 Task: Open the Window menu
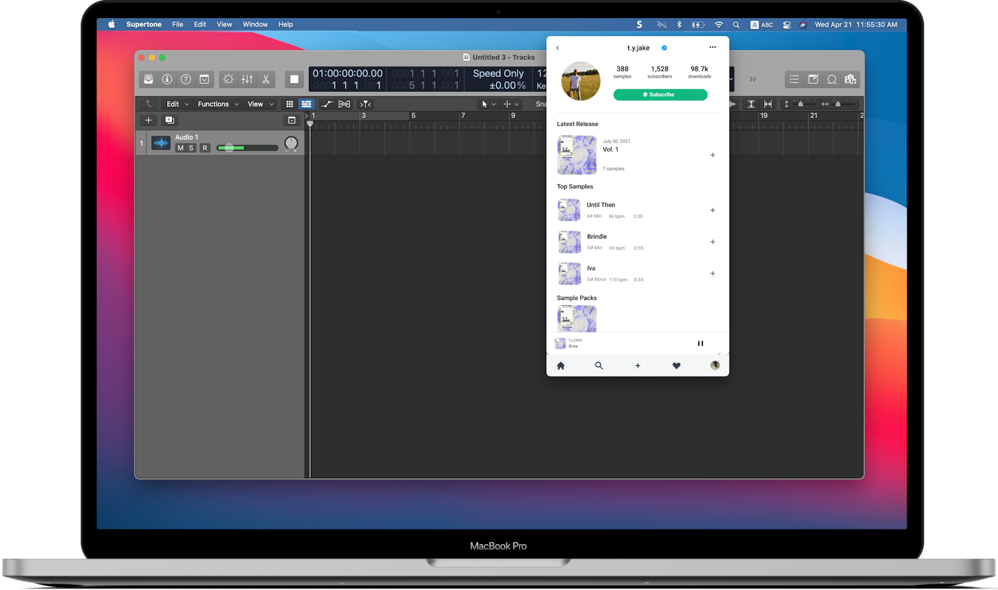pyautogui.click(x=255, y=25)
